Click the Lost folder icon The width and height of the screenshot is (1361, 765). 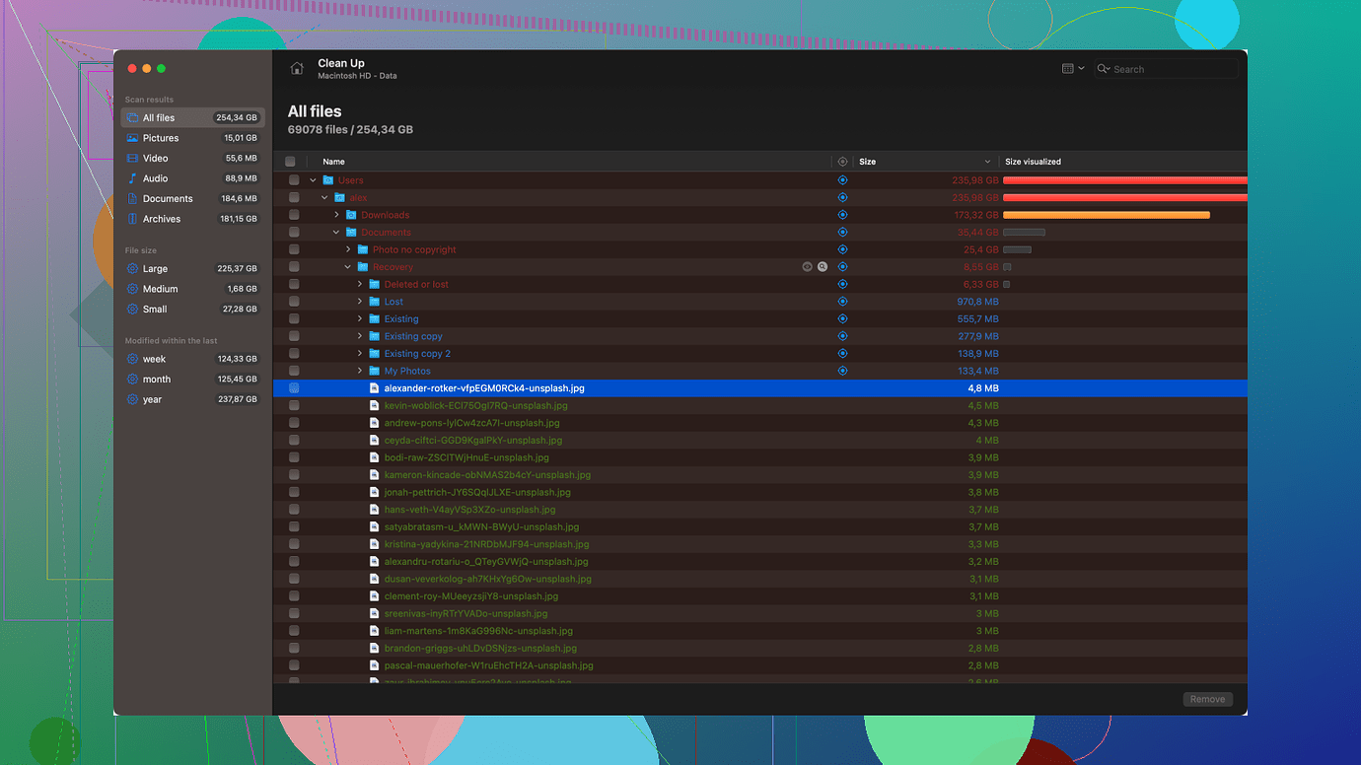click(374, 302)
